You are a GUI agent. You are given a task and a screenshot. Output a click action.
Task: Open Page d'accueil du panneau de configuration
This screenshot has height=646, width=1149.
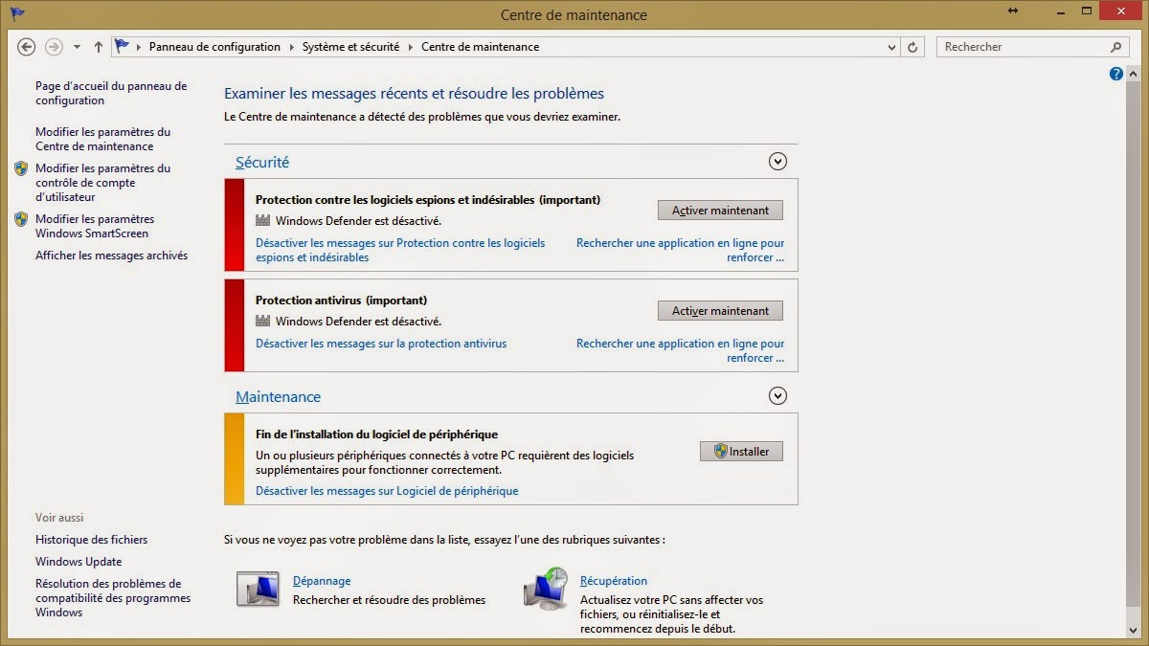(x=111, y=93)
